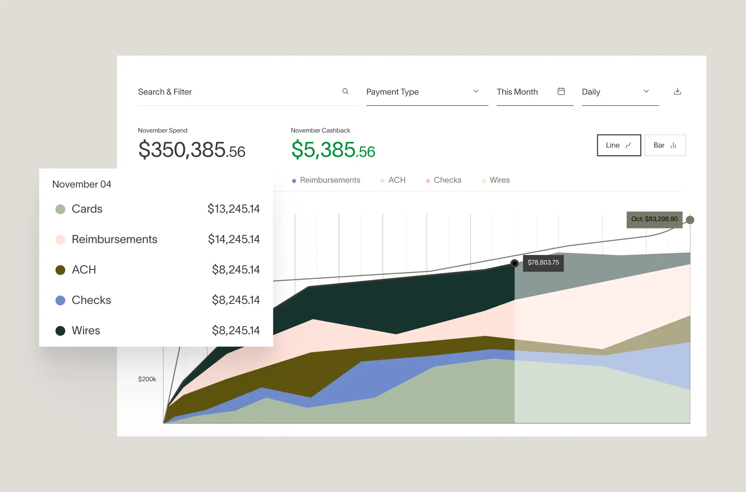Click the line chart icon in Line button

[x=628, y=145]
